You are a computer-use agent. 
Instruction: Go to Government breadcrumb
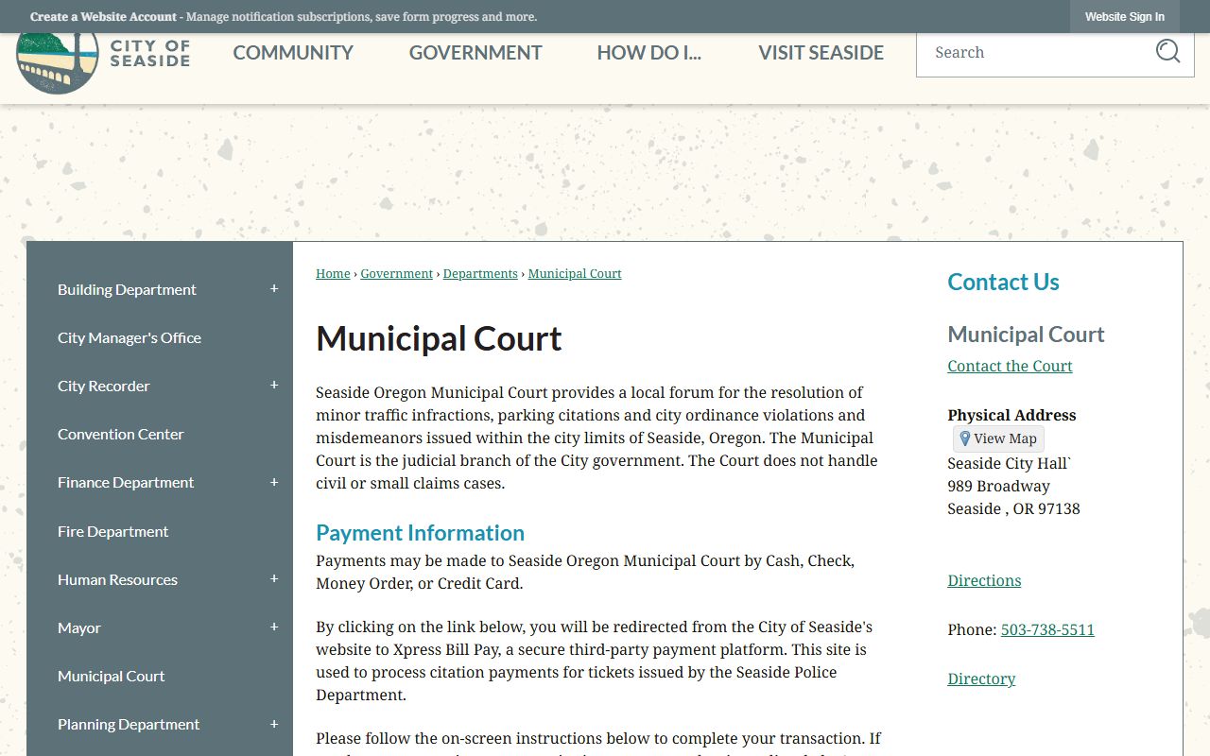[x=397, y=273]
